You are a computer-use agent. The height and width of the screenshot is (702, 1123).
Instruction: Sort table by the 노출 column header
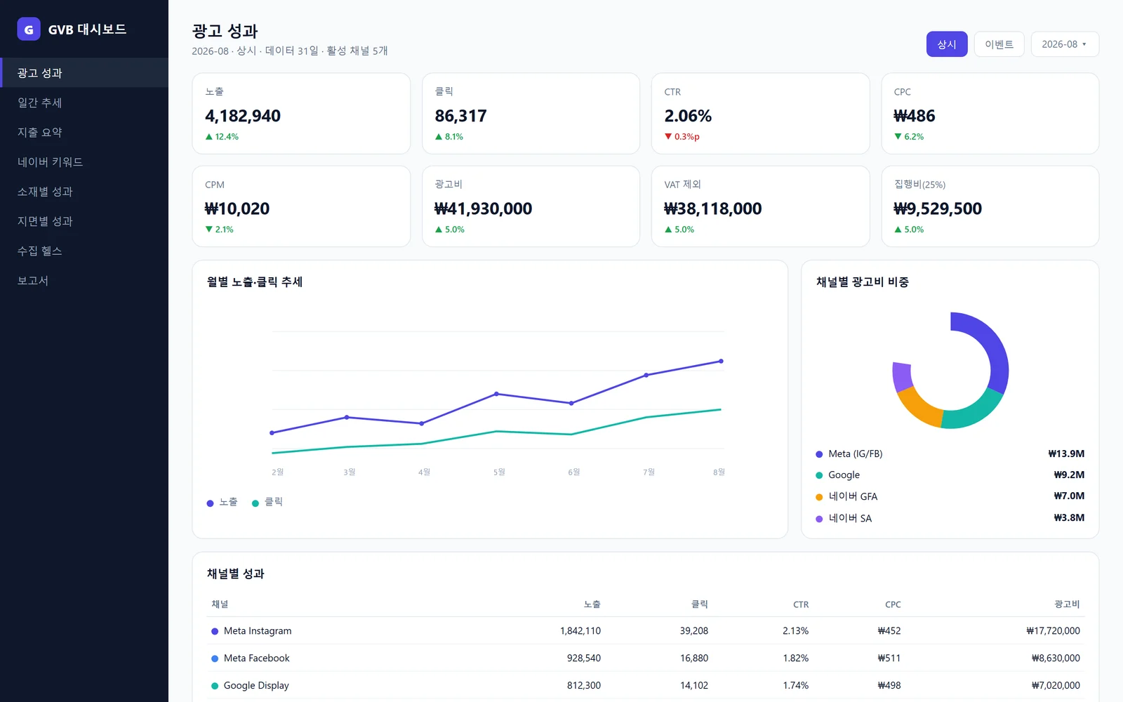pos(592,604)
